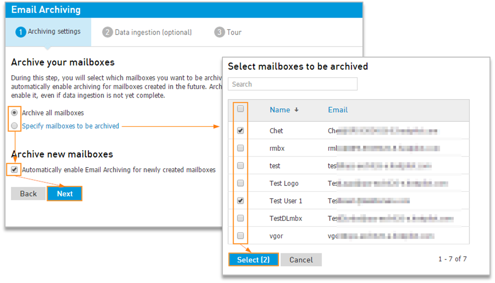Click the step 3 Tour circle icon
This screenshot has width=495, height=283.
tap(219, 32)
